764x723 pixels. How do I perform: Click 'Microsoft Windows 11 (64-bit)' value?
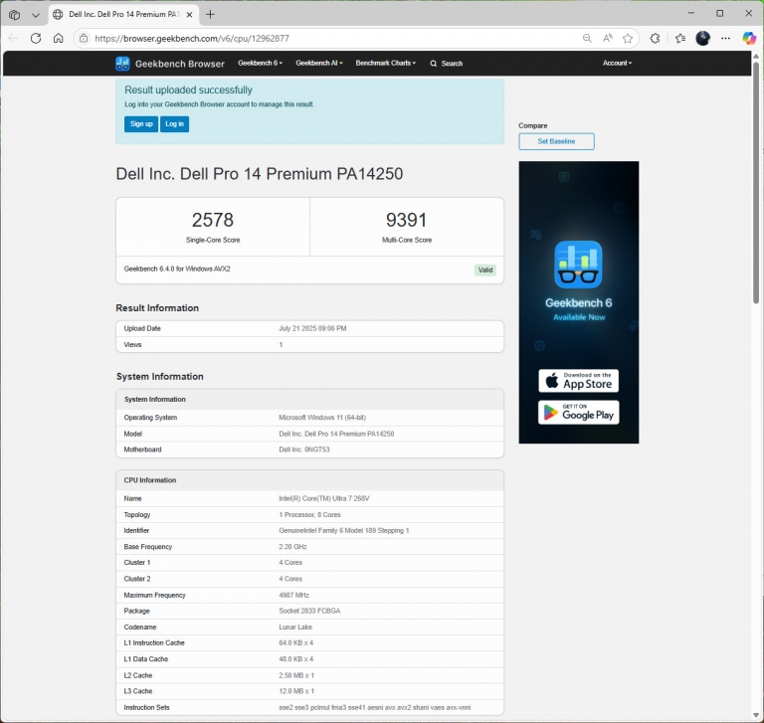coord(322,418)
